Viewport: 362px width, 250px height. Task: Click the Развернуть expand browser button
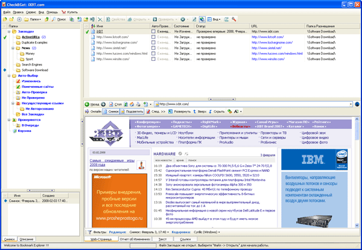(179, 111)
